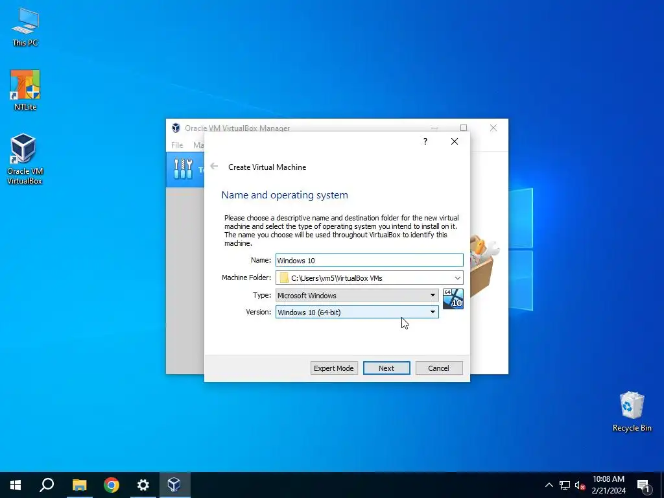664x498 pixels.
Task: Expand the Machine Folder dropdown
Action: click(457, 278)
